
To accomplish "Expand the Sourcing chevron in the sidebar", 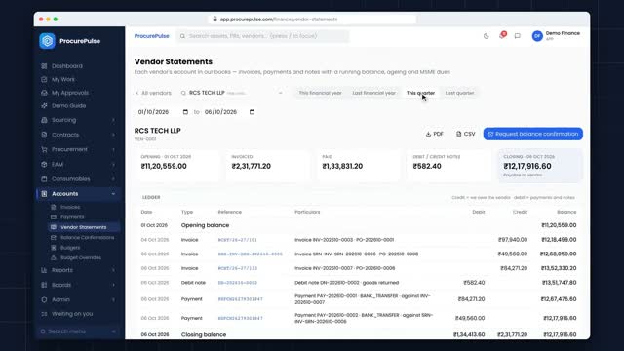I will (x=113, y=120).
